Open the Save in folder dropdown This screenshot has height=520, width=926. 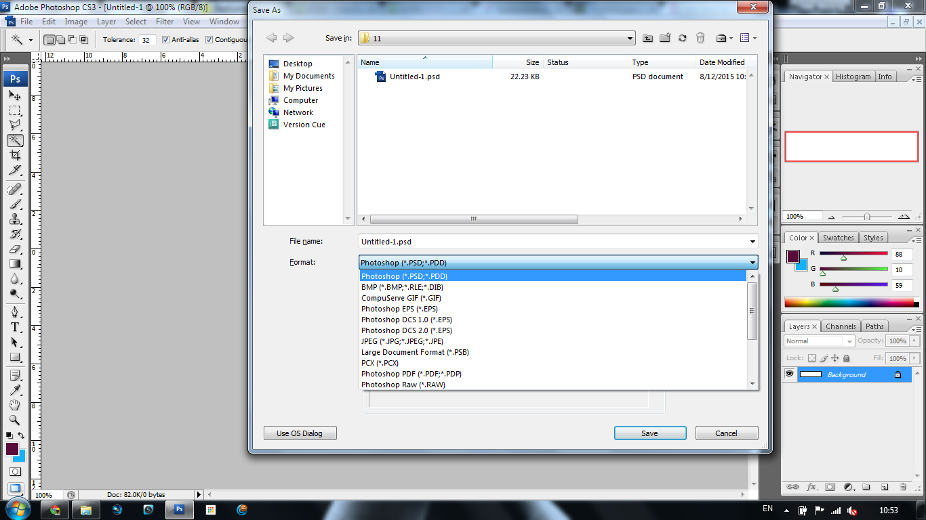coord(629,38)
